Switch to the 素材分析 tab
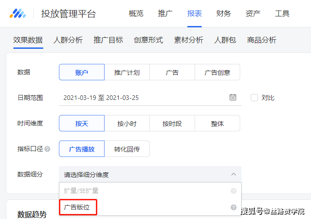Viewport: 311px width, 219px height. click(x=189, y=40)
